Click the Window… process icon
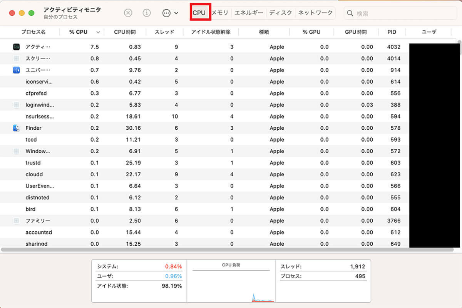The height and width of the screenshot is (308, 462). pos(16,151)
